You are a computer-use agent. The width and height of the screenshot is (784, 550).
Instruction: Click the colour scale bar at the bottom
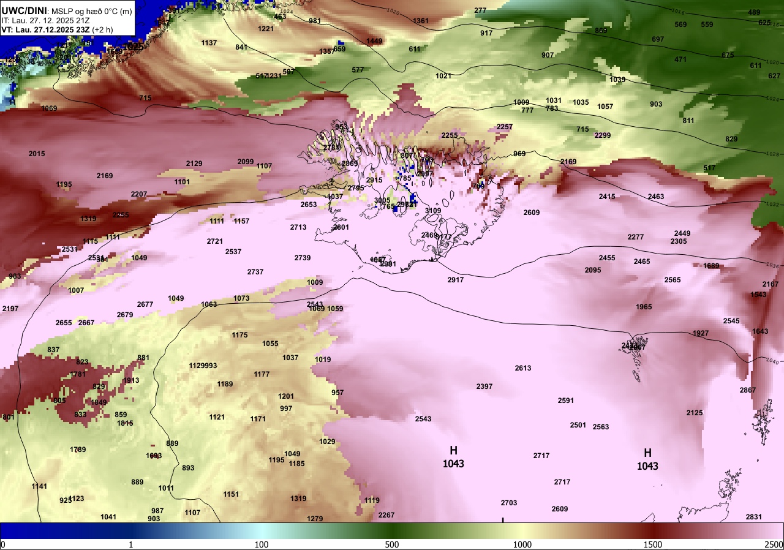tap(392, 530)
